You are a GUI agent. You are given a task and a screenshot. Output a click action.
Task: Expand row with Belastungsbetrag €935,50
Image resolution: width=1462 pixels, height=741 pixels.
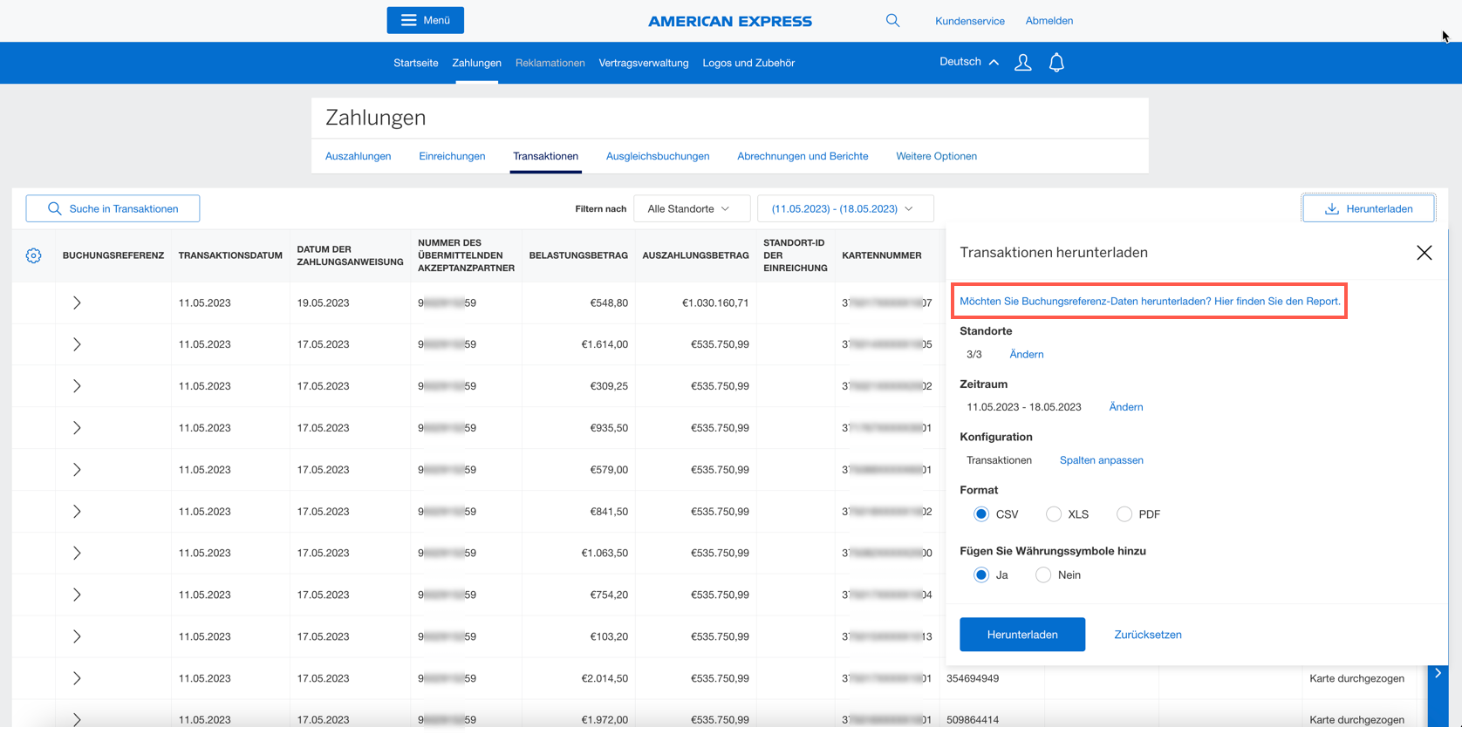tap(77, 428)
